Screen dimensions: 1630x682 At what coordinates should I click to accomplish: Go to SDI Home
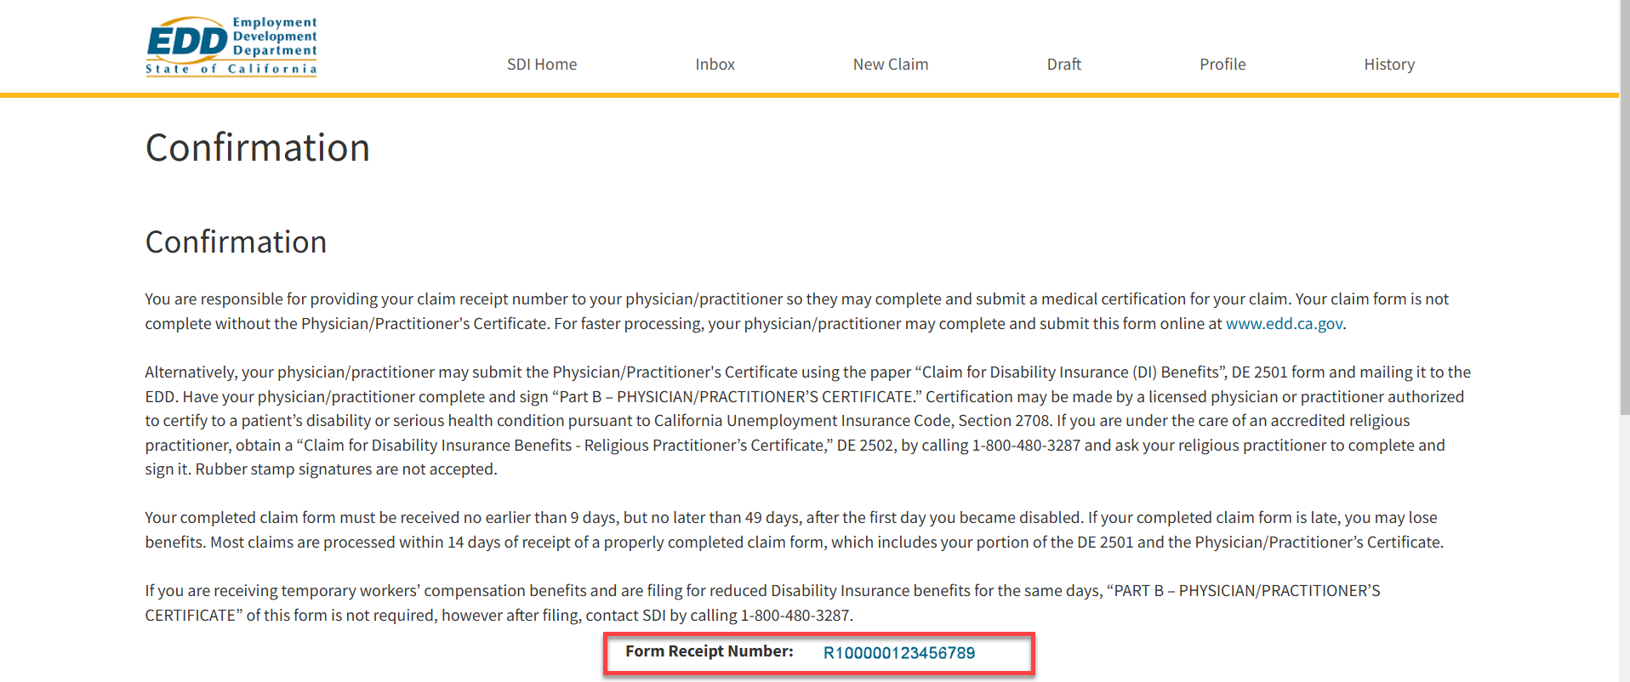point(541,65)
